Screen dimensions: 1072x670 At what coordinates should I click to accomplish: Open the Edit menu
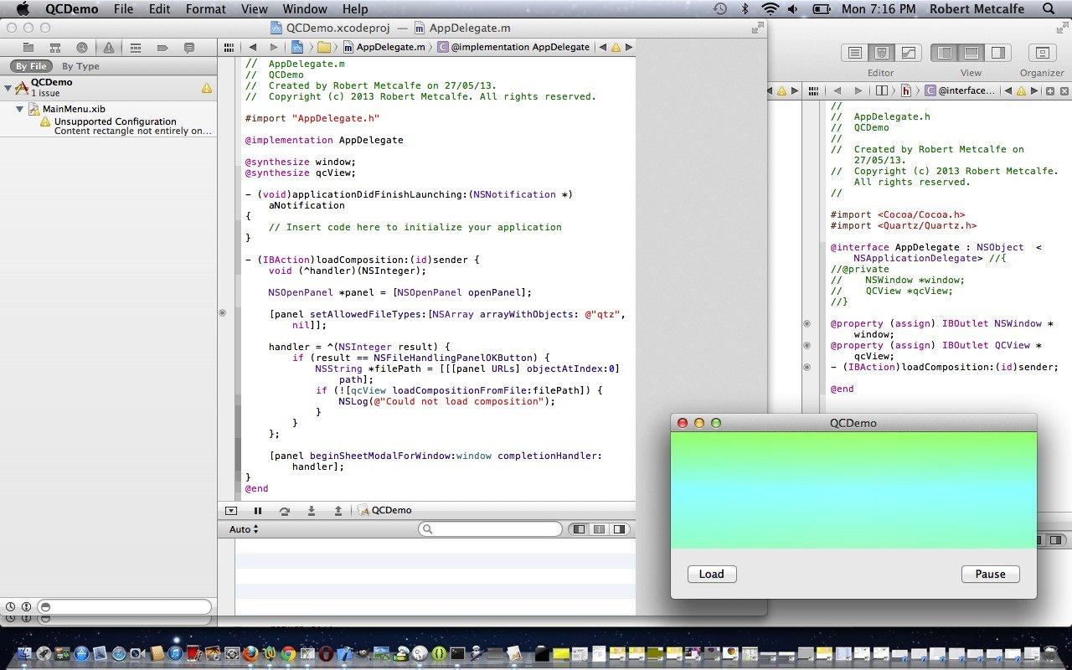[x=160, y=9]
